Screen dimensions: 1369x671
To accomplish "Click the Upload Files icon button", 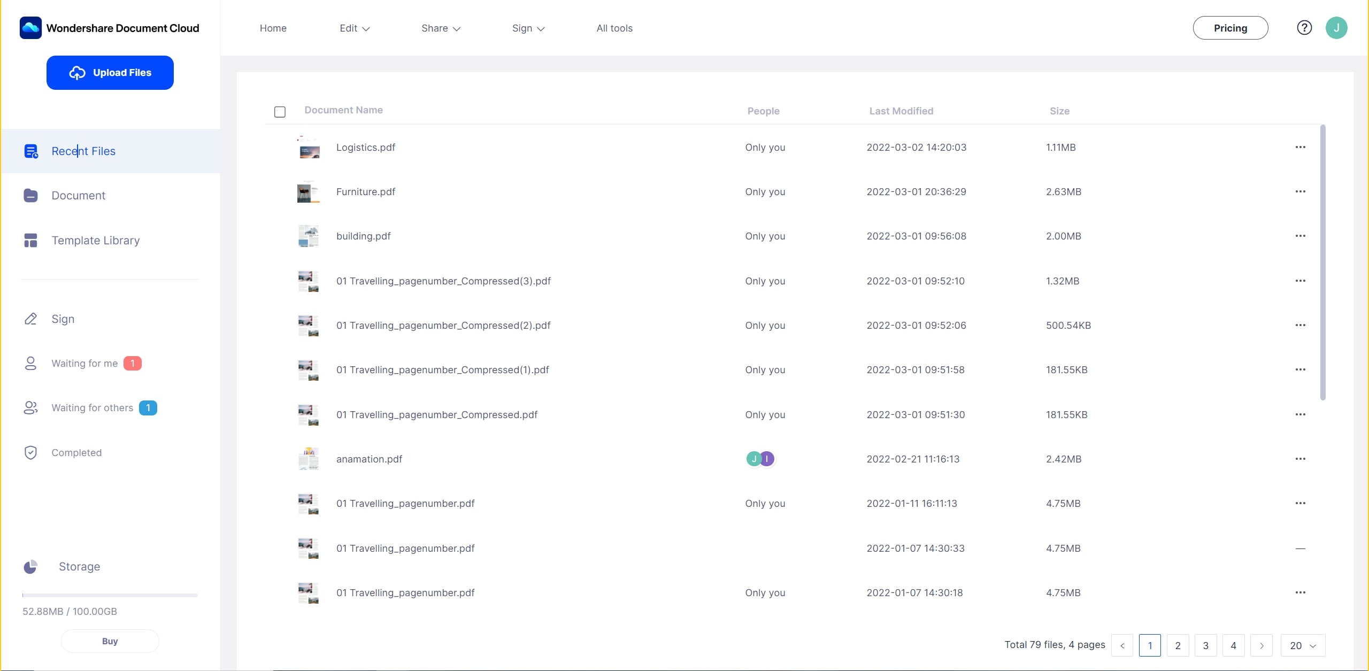I will click(77, 72).
